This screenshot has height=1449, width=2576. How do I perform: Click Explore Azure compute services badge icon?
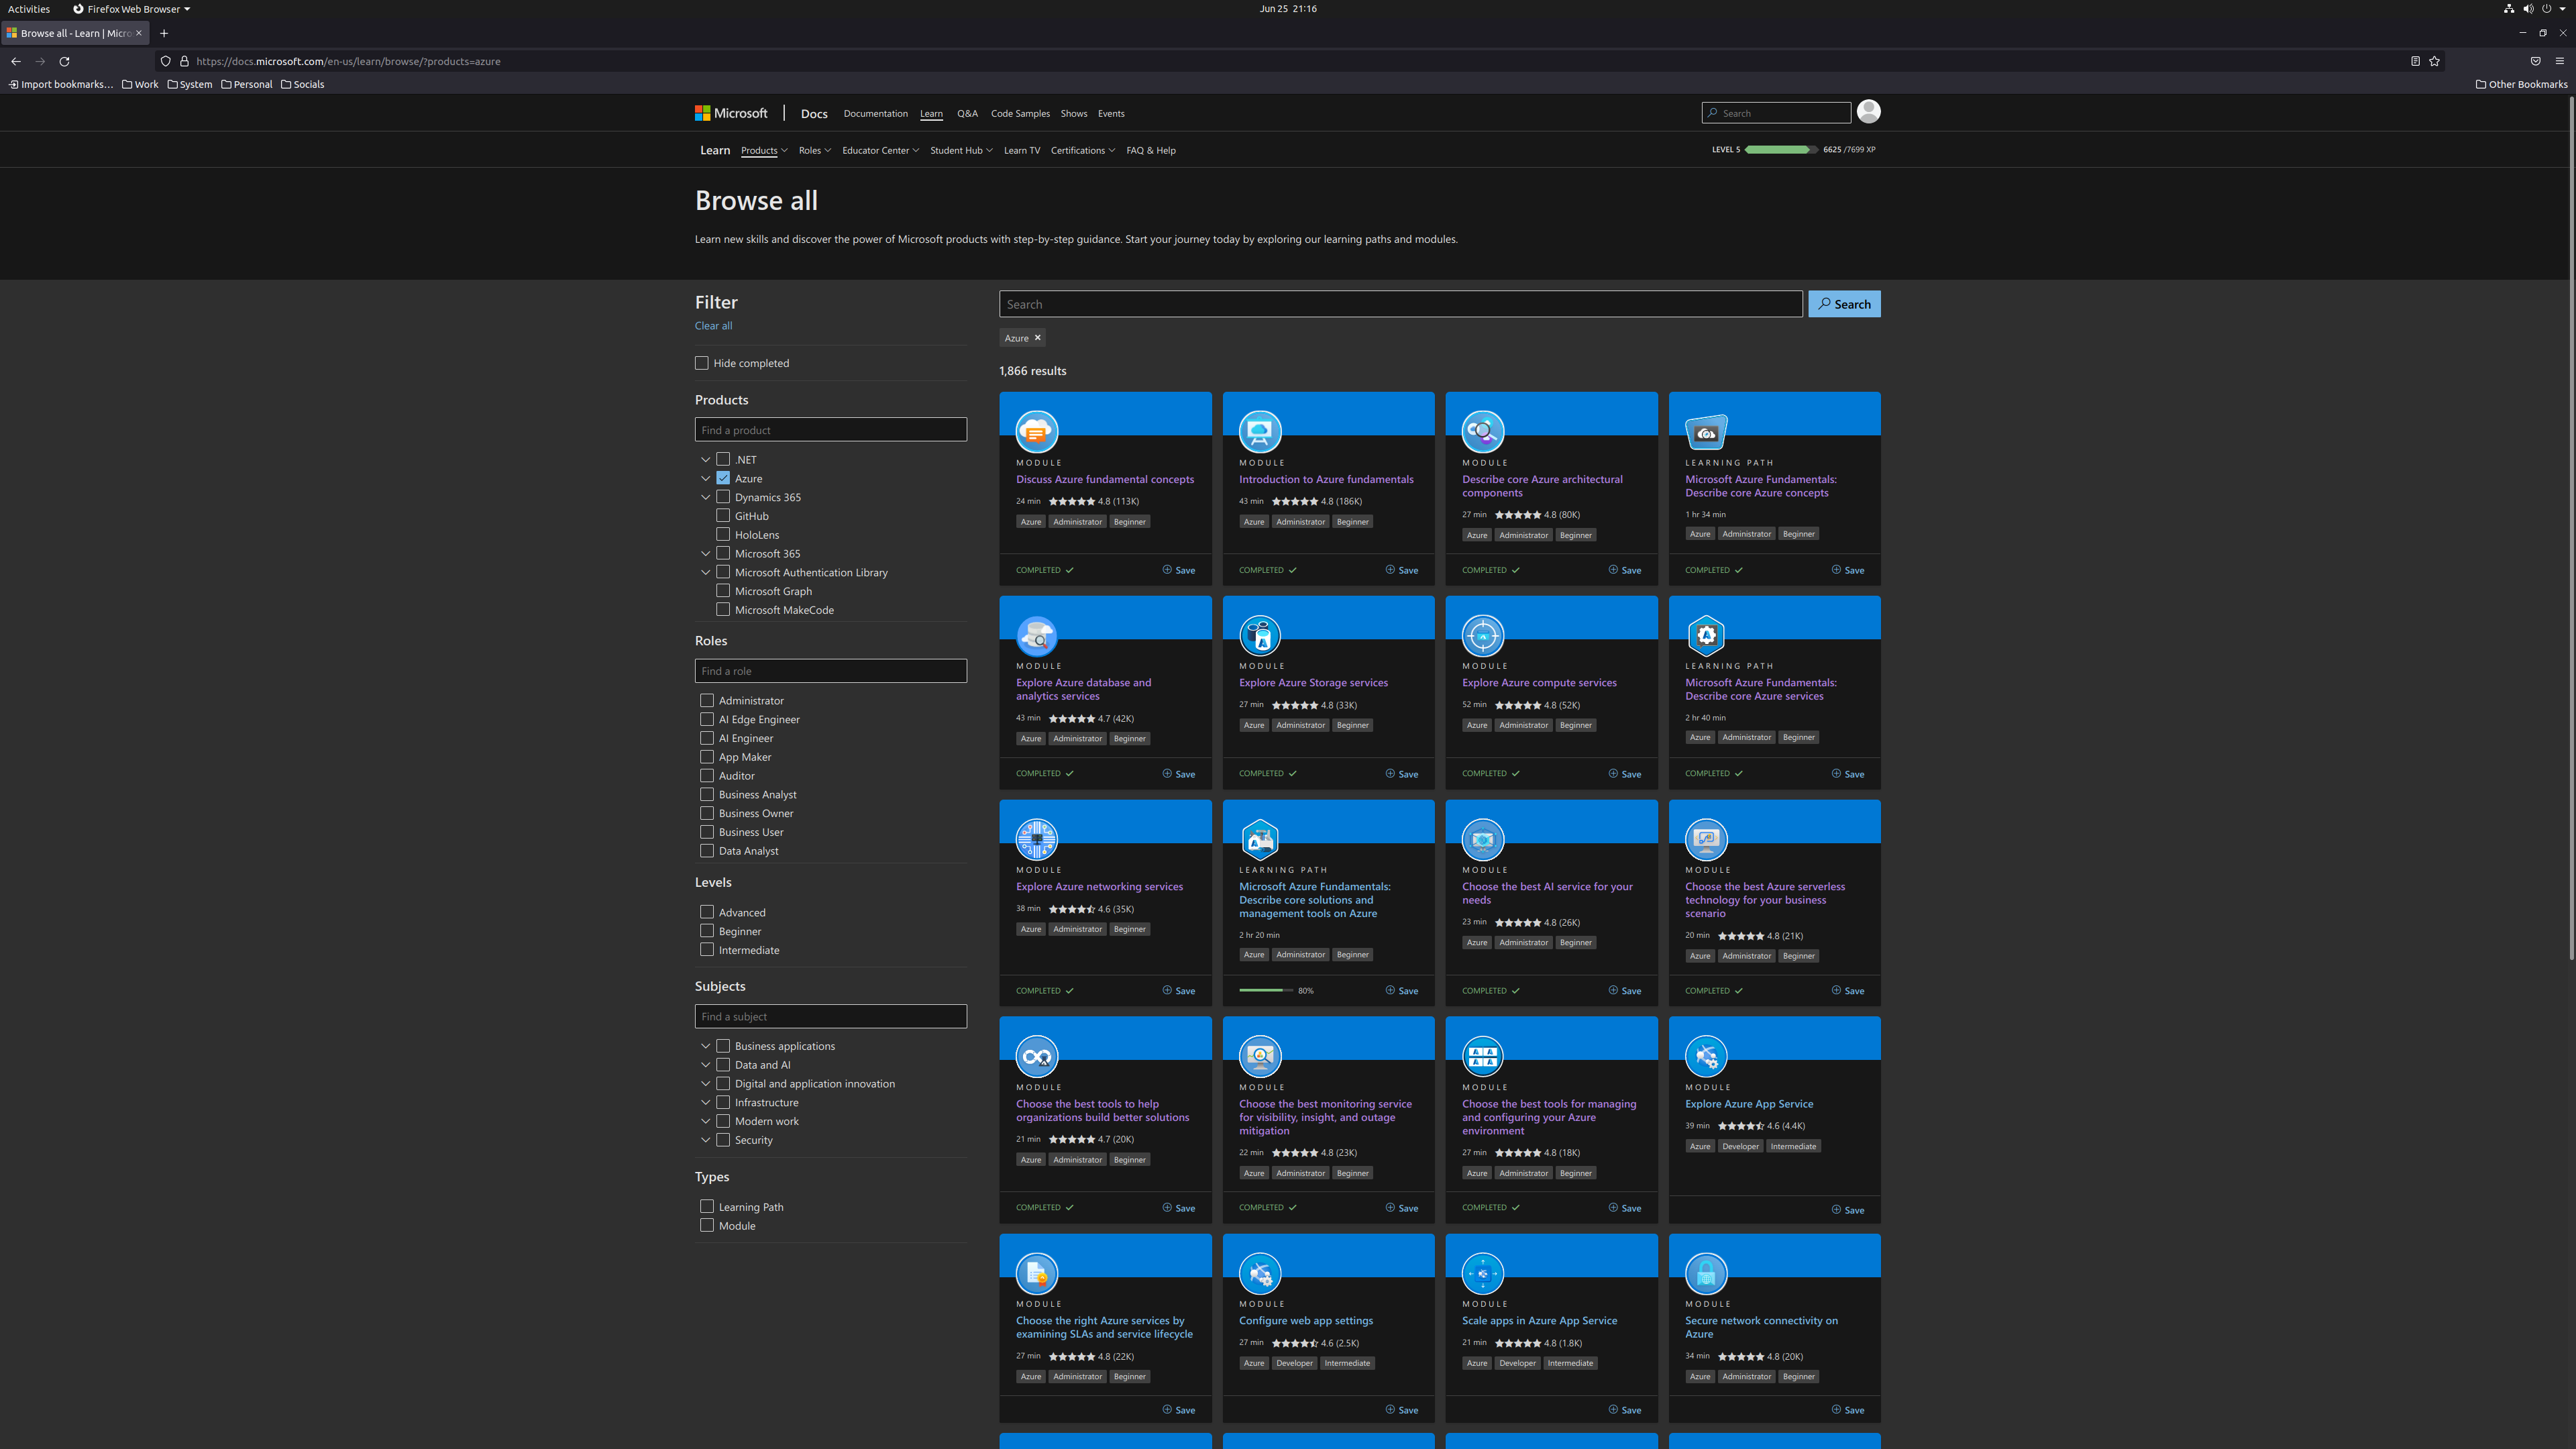point(1483,635)
